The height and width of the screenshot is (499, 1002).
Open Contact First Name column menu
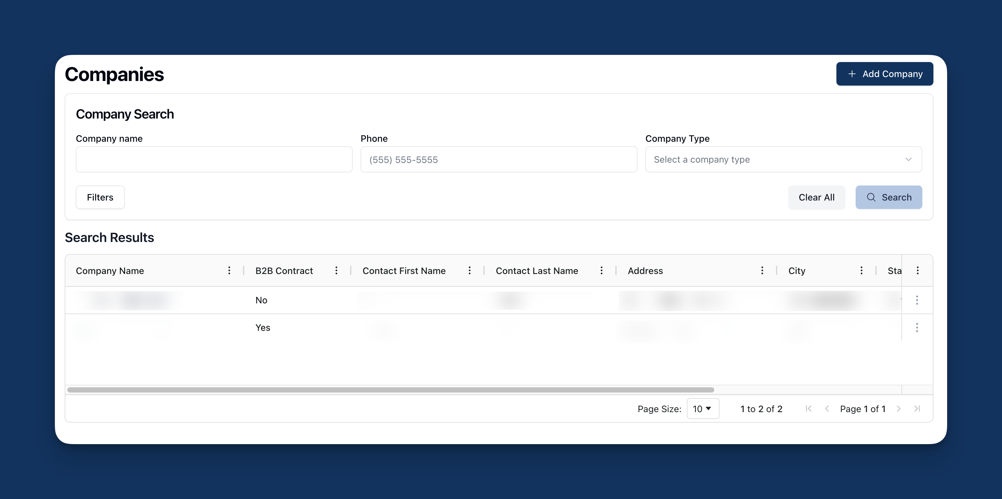470,270
